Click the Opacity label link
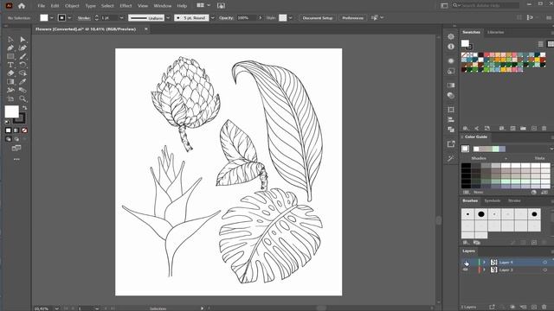The height and width of the screenshot is (311, 554). (226, 18)
